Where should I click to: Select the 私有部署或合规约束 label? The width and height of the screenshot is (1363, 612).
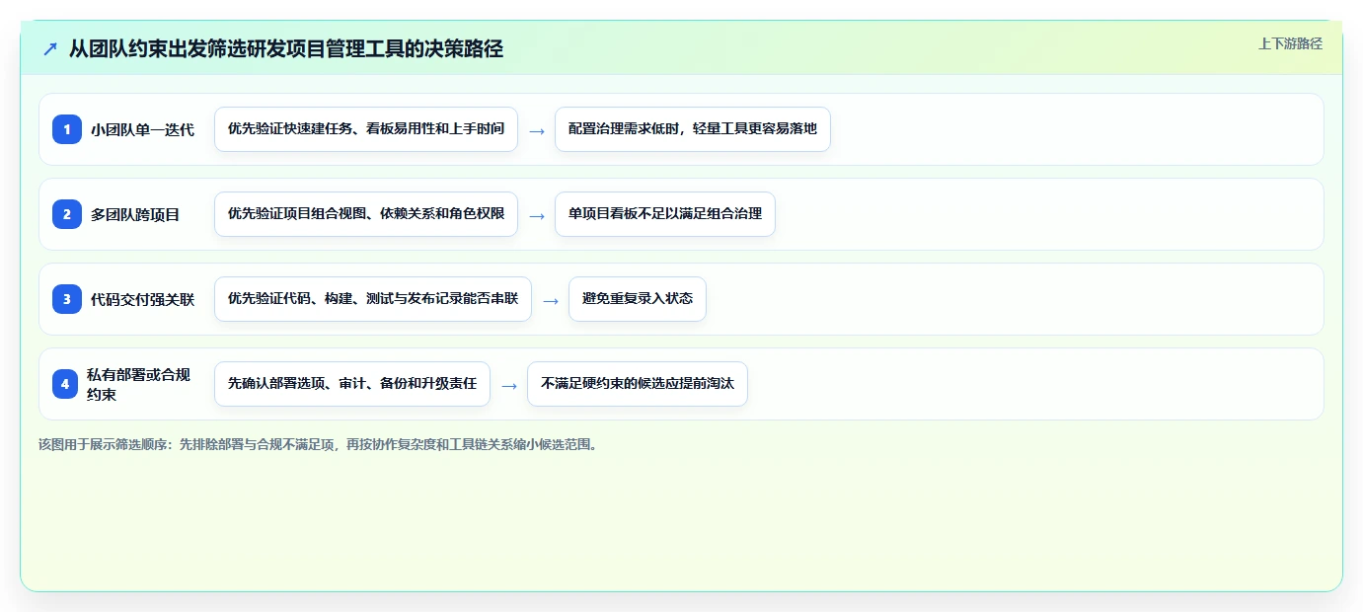point(138,384)
